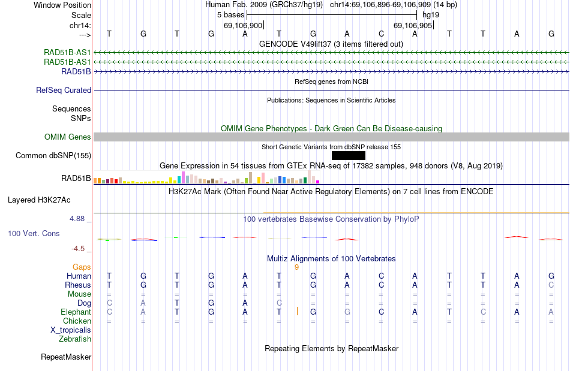The width and height of the screenshot is (570, 371).
Task: Click the '69,106,900' coordinate tick
Action: 243,25
